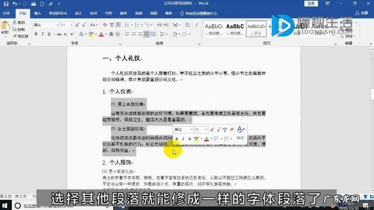Apply the 正文 style from gallery

(256, 29)
